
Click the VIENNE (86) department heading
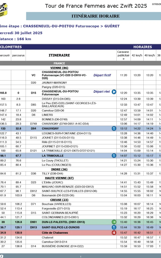click(x=59, y=68)
